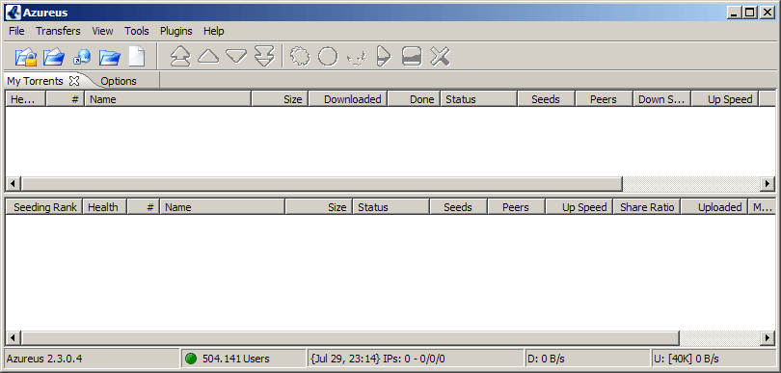Viewport: 781px width, 373px height.
Task: Open the Tools menu
Action: click(137, 31)
